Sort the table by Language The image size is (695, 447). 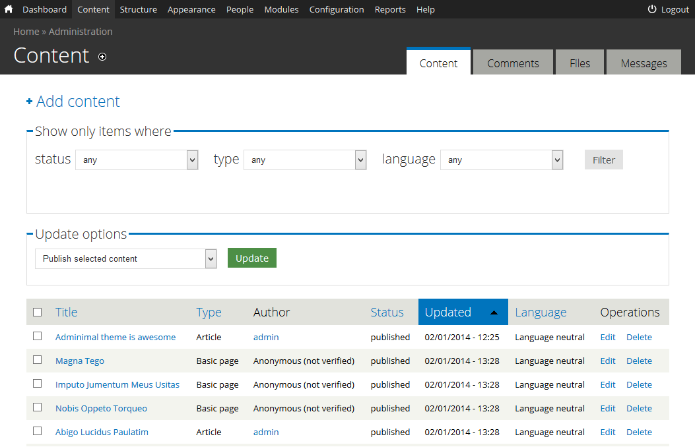point(541,313)
